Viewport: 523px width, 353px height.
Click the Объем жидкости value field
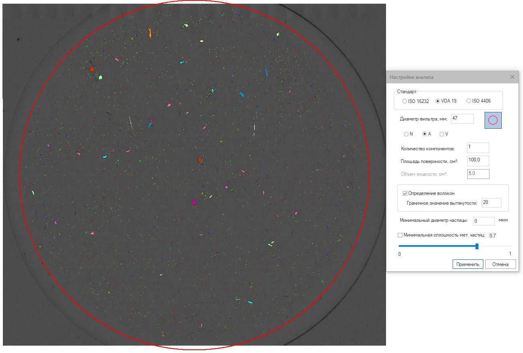pyautogui.click(x=478, y=174)
